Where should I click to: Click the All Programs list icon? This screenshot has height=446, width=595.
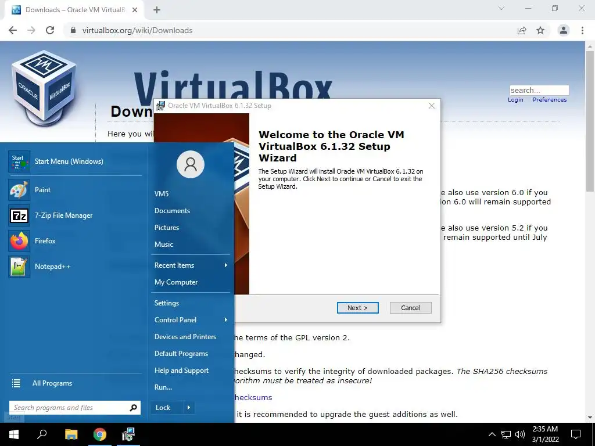click(x=16, y=383)
